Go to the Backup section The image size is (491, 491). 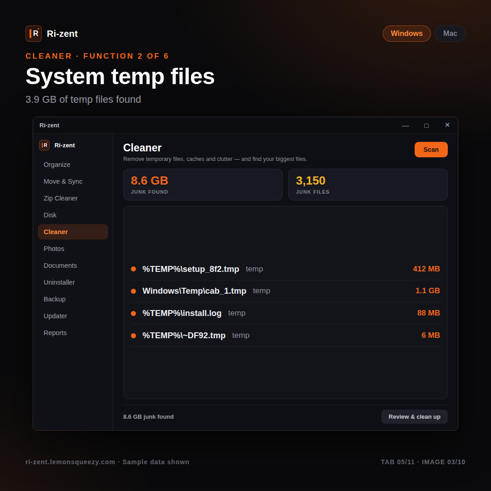pyautogui.click(x=73, y=299)
